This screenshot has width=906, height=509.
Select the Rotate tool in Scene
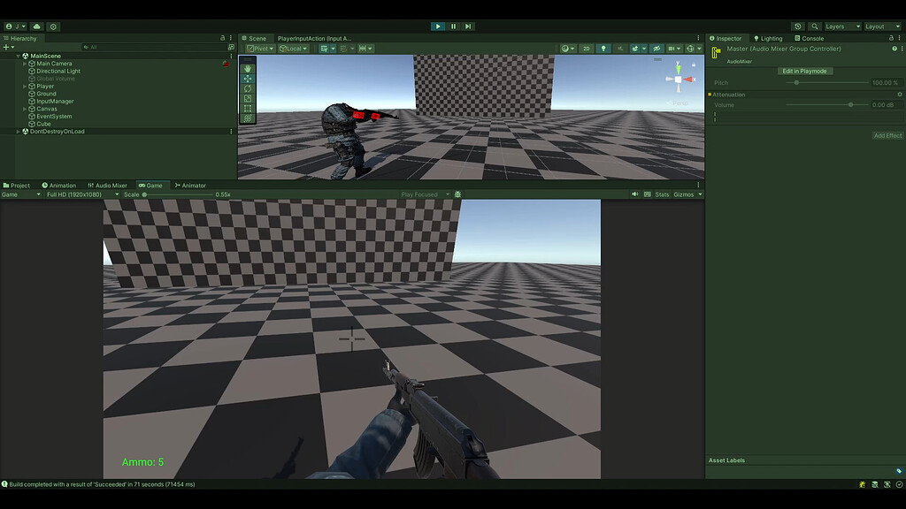click(248, 88)
